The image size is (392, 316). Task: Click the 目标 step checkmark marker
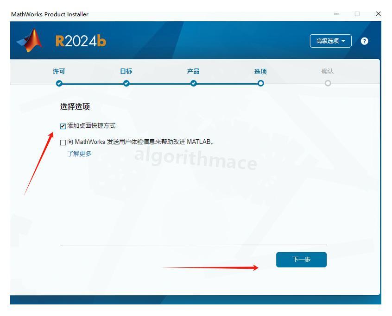tap(126, 83)
